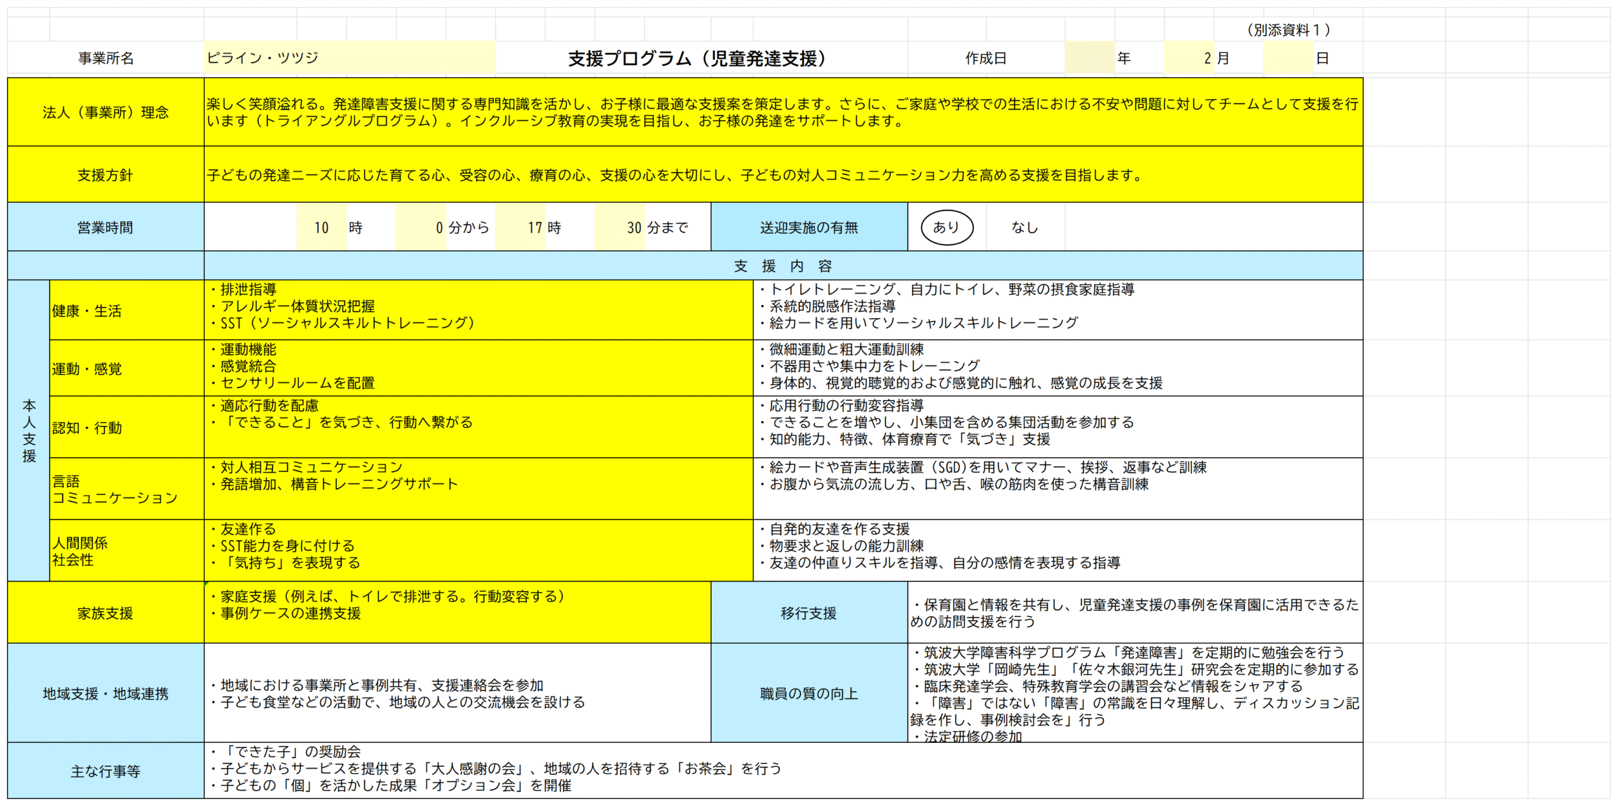The width and height of the screenshot is (1618, 806).
Task: Select the cell starting 筑波大学障害科学プログラム
Action: pos(1135,693)
